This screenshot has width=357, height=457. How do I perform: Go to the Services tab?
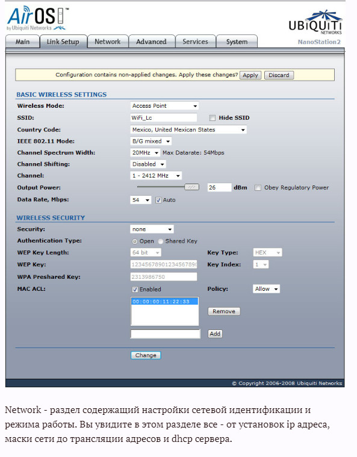click(195, 42)
